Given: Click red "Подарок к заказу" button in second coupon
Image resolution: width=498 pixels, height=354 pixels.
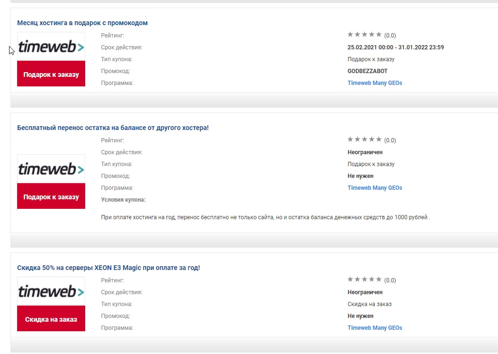Looking at the screenshot, I should pos(51,196).
